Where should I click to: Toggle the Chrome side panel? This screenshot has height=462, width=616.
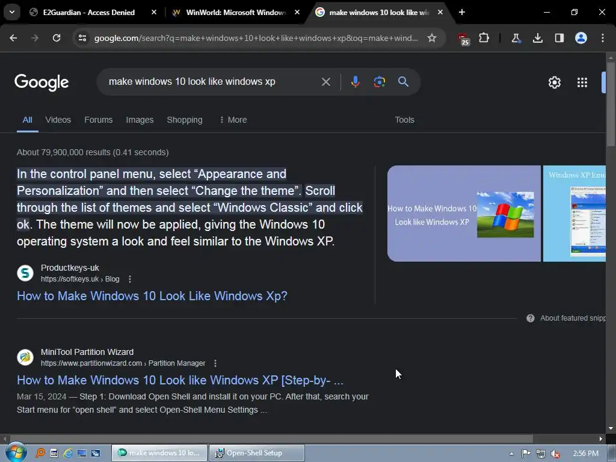click(x=559, y=38)
